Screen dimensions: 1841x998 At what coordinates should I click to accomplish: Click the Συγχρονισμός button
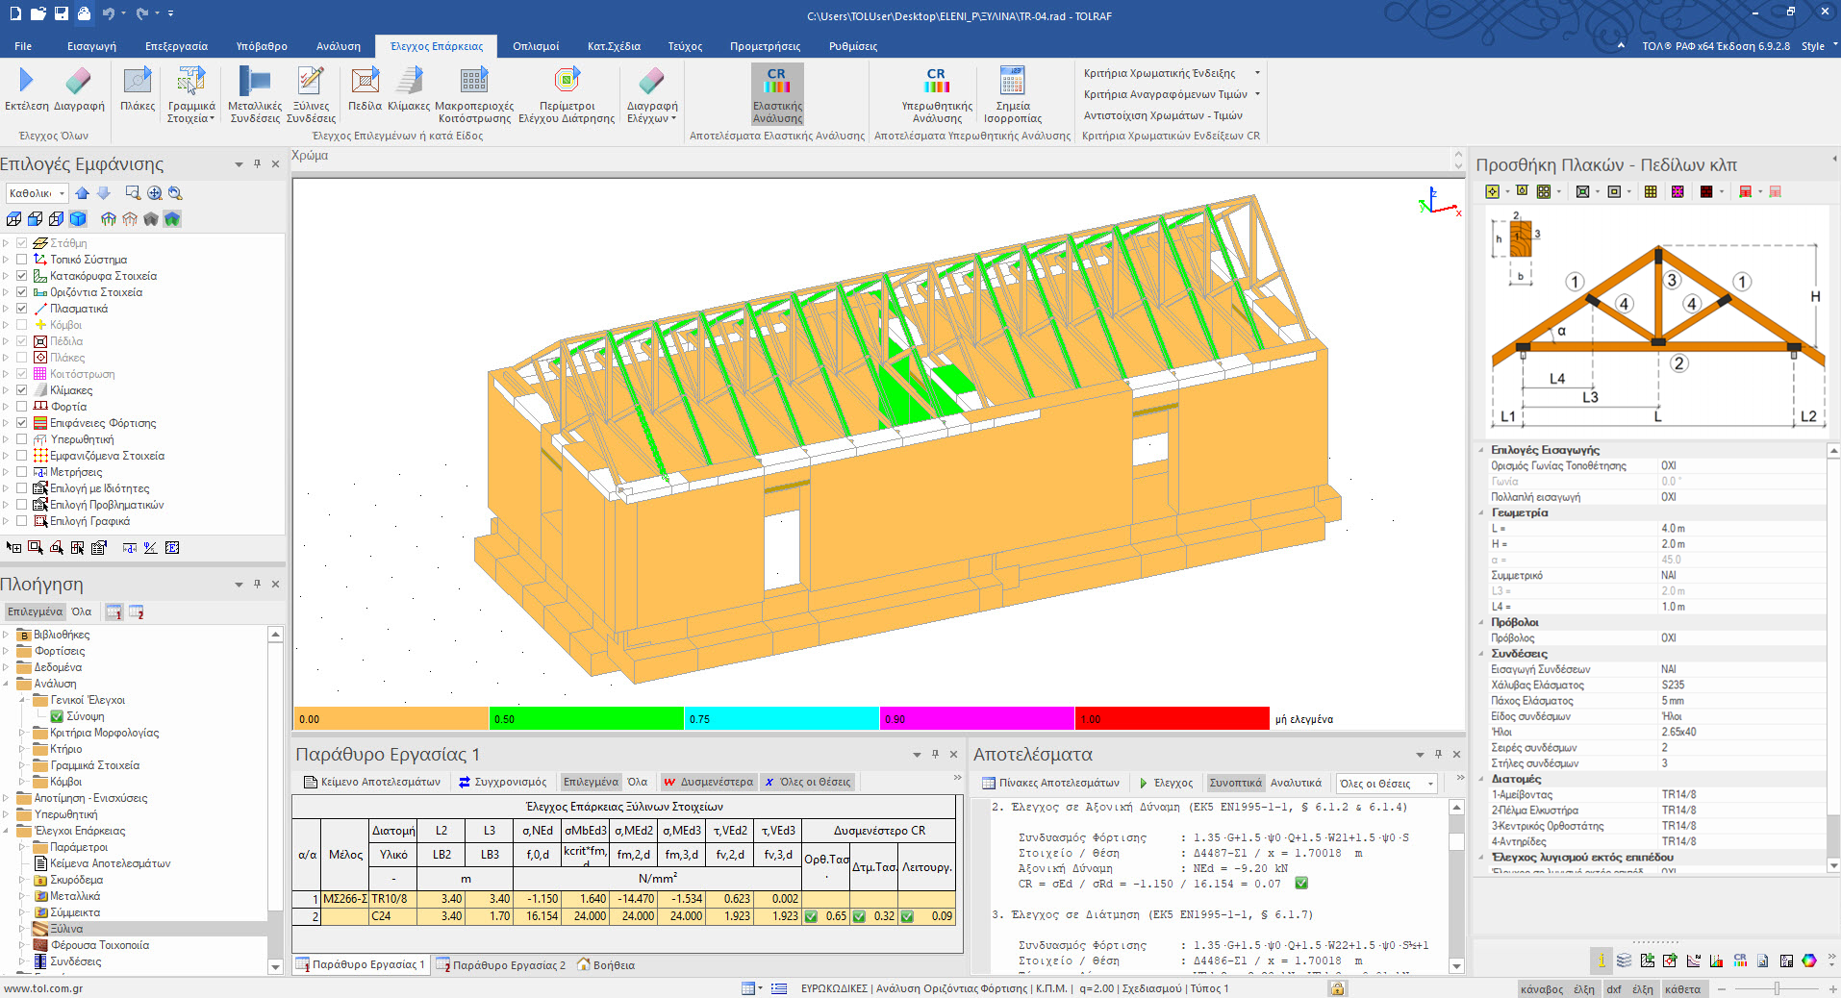(x=503, y=782)
